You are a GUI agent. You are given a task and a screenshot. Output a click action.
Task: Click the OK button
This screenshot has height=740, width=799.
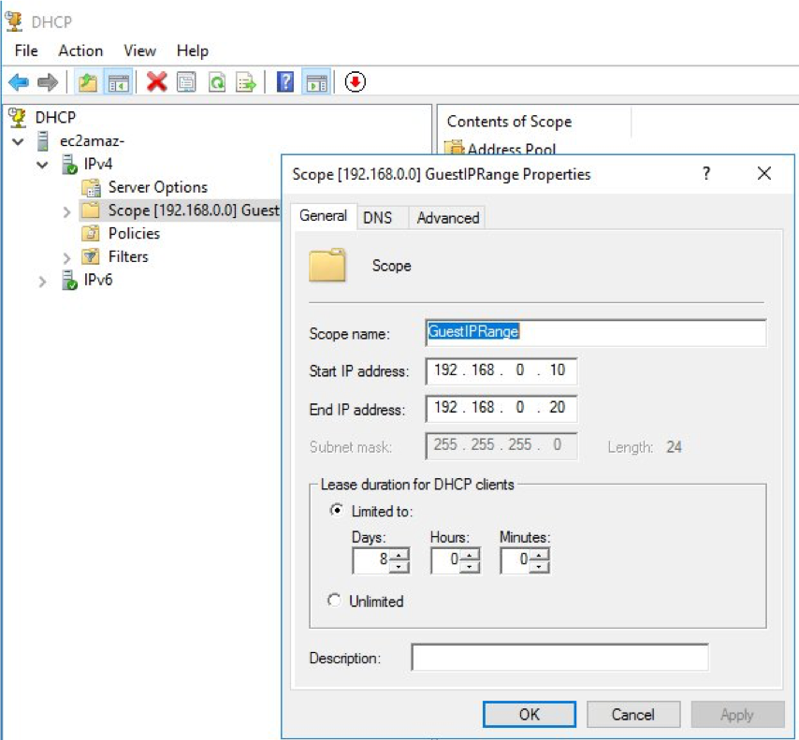[x=529, y=714]
